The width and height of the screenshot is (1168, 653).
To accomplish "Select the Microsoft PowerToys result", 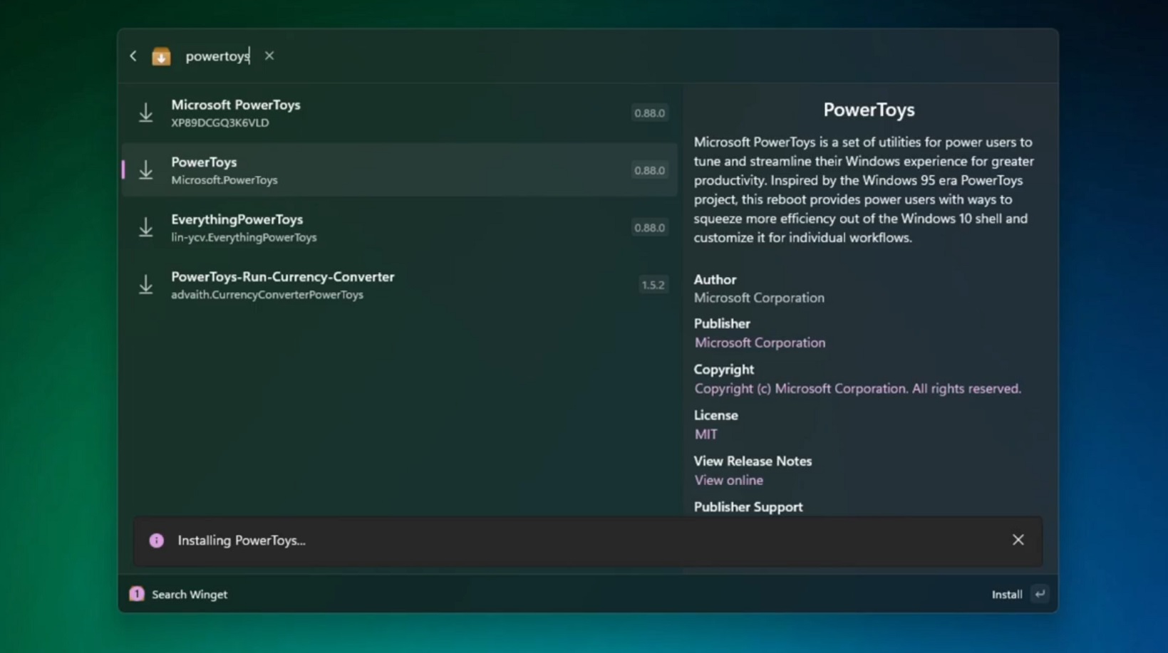I will click(399, 113).
